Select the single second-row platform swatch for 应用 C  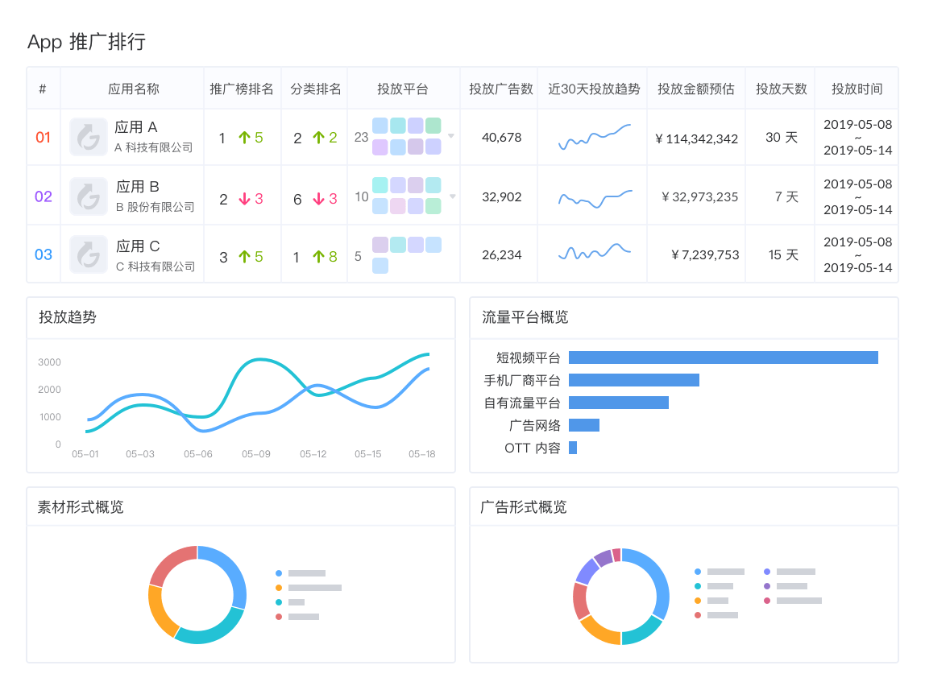pyautogui.click(x=380, y=266)
